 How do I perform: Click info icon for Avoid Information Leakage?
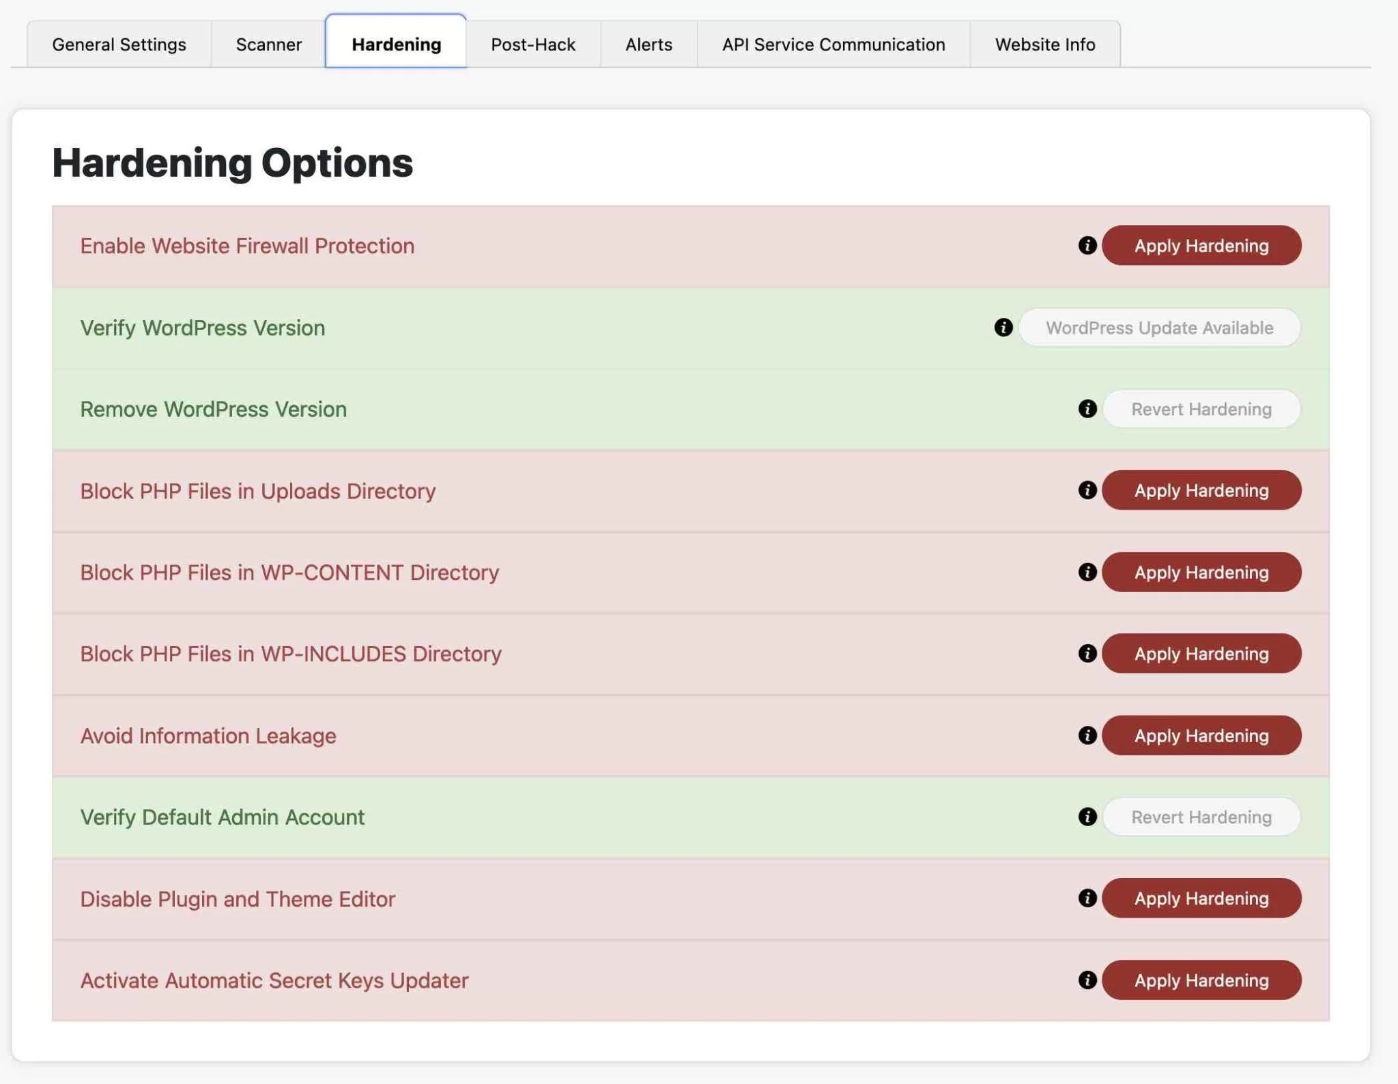pos(1087,735)
